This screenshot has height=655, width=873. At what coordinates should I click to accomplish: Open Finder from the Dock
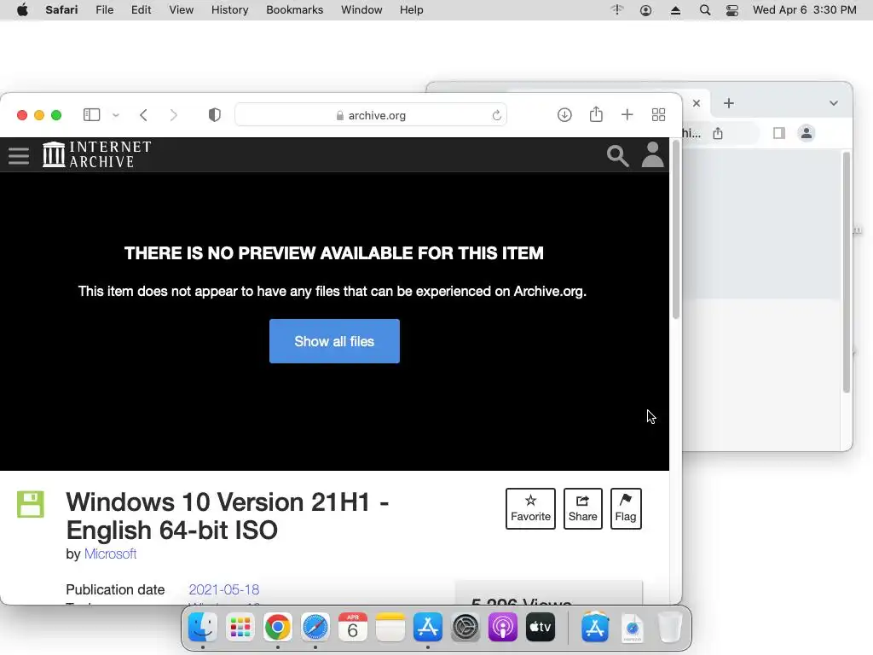tap(203, 627)
